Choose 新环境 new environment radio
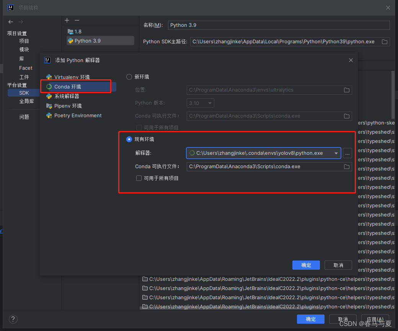The width and height of the screenshot is (398, 331). (129, 77)
